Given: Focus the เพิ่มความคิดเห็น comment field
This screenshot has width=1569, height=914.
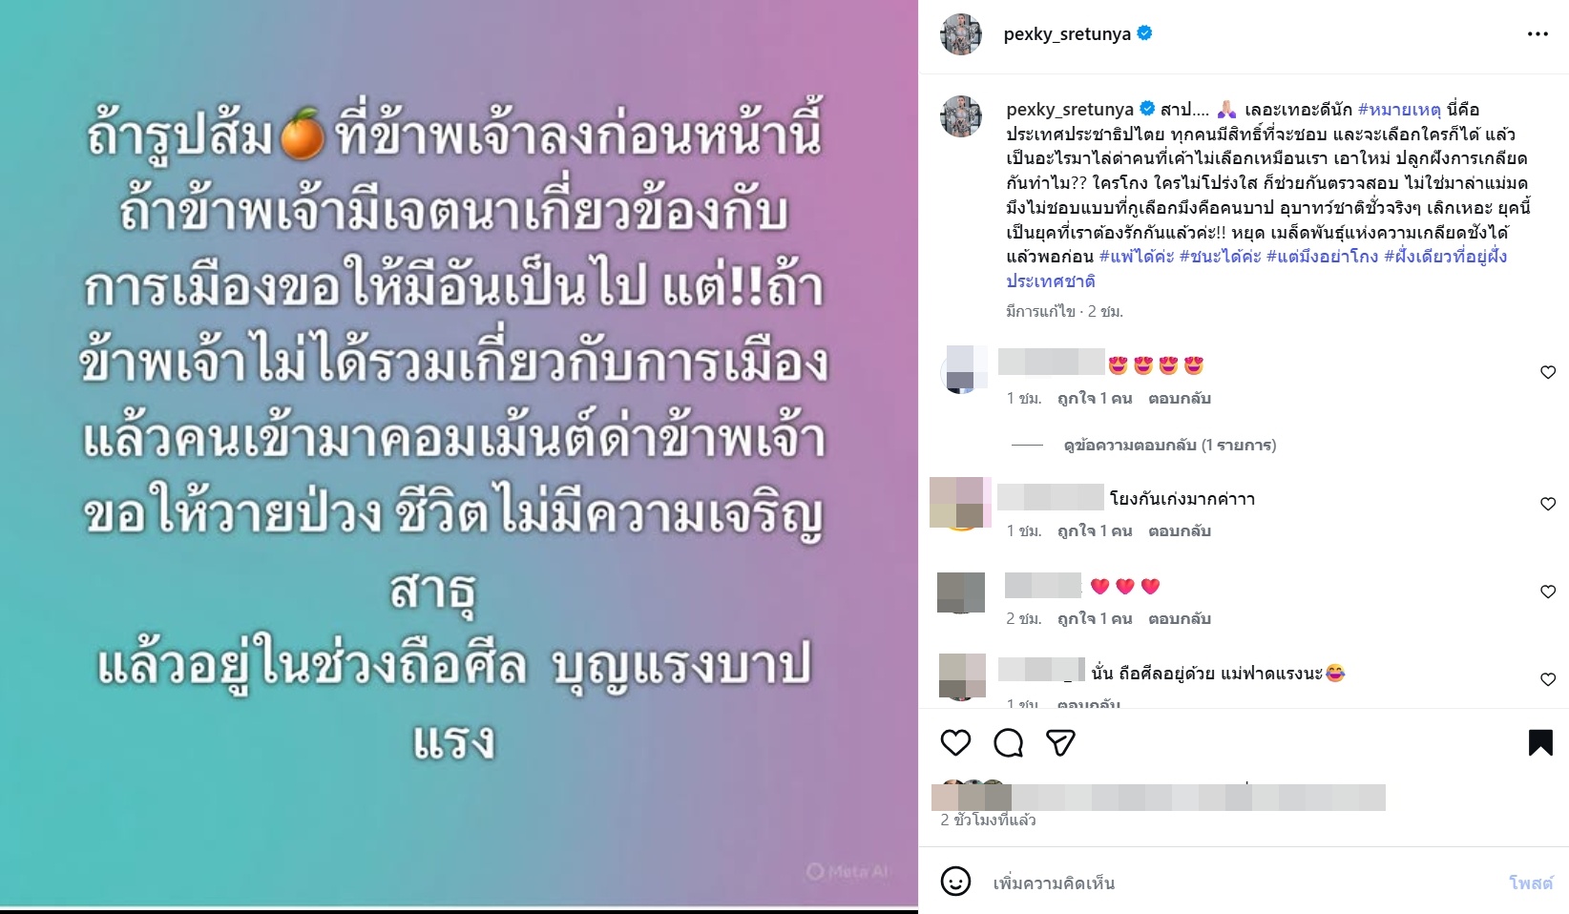Looking at the screenshot, I should [1241, 883].
